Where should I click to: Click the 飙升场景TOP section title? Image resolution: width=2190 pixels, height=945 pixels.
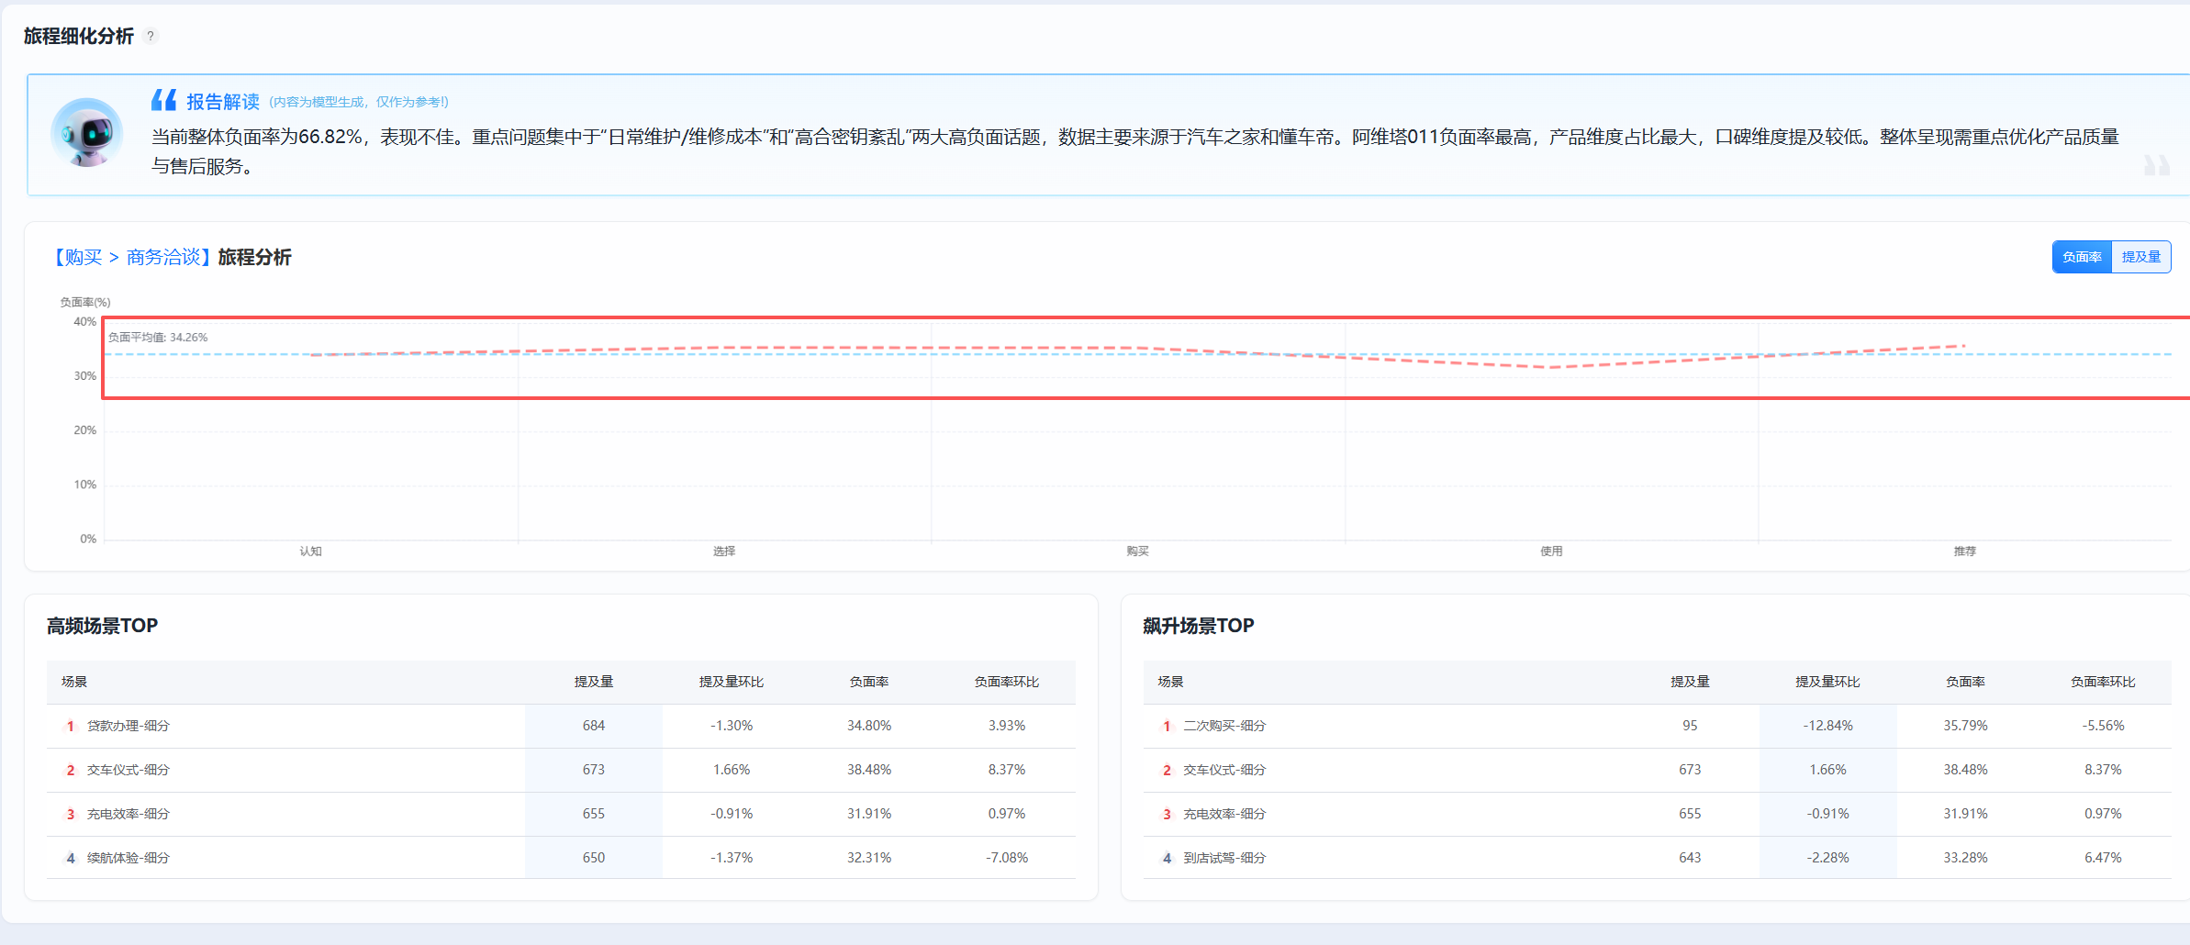pyautogui.click(x=1198, y=626)
